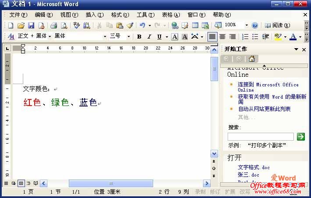Screen dimensions: 311x198
Task: Create a new blank document
Action: point(11,25)
